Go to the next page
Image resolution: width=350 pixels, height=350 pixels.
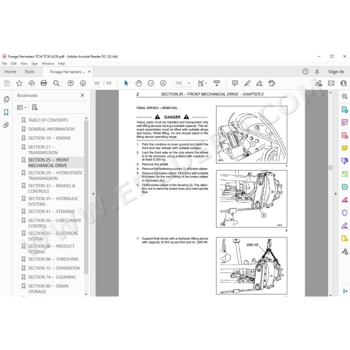pos(83,83)
